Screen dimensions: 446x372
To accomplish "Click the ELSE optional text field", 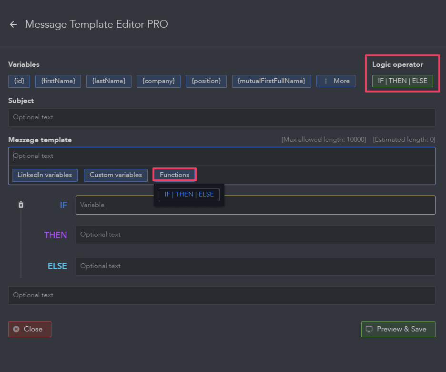I will point(255,266).
